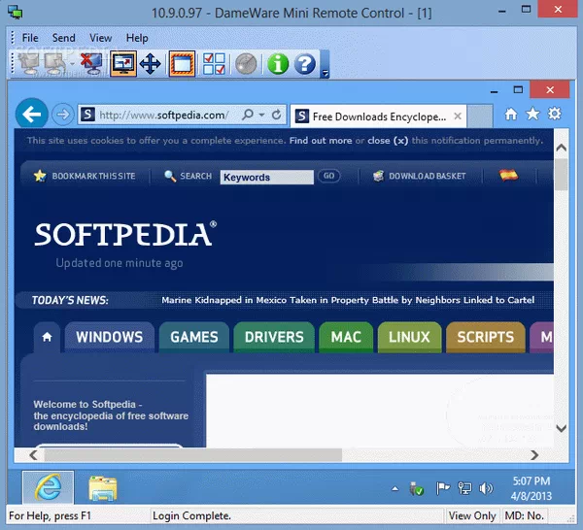The width and height of the screenshot is (583, 530).
Task: Click the Keywords search field
Action: (x=266, y=178)
